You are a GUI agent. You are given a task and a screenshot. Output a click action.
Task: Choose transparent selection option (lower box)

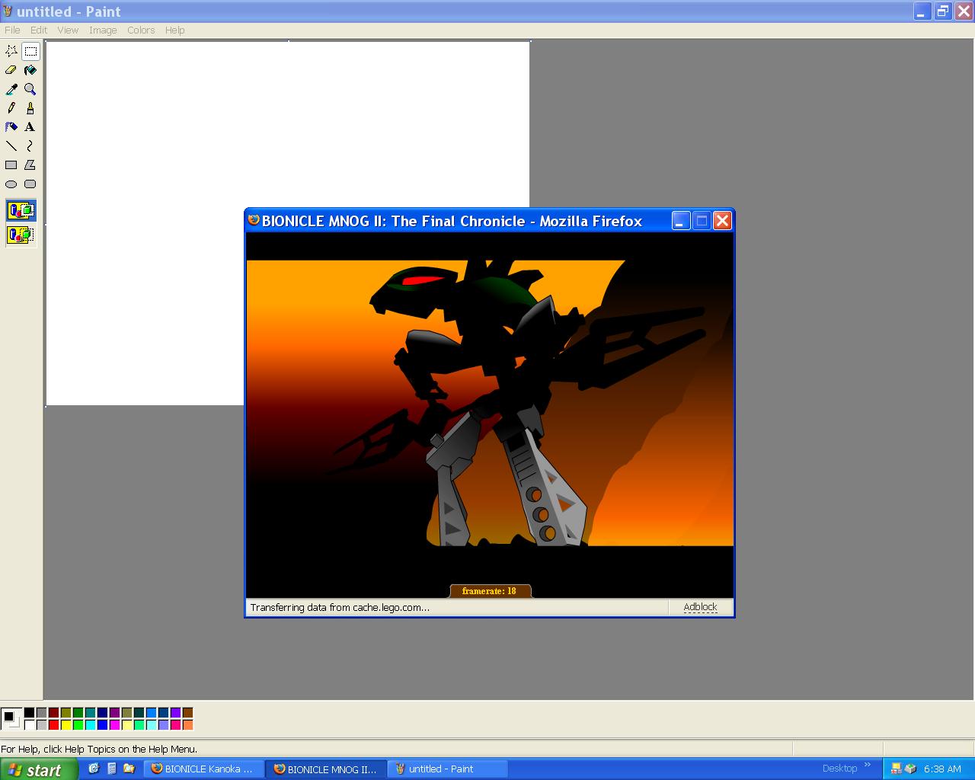pyautogui.click(x=21, y=235)
